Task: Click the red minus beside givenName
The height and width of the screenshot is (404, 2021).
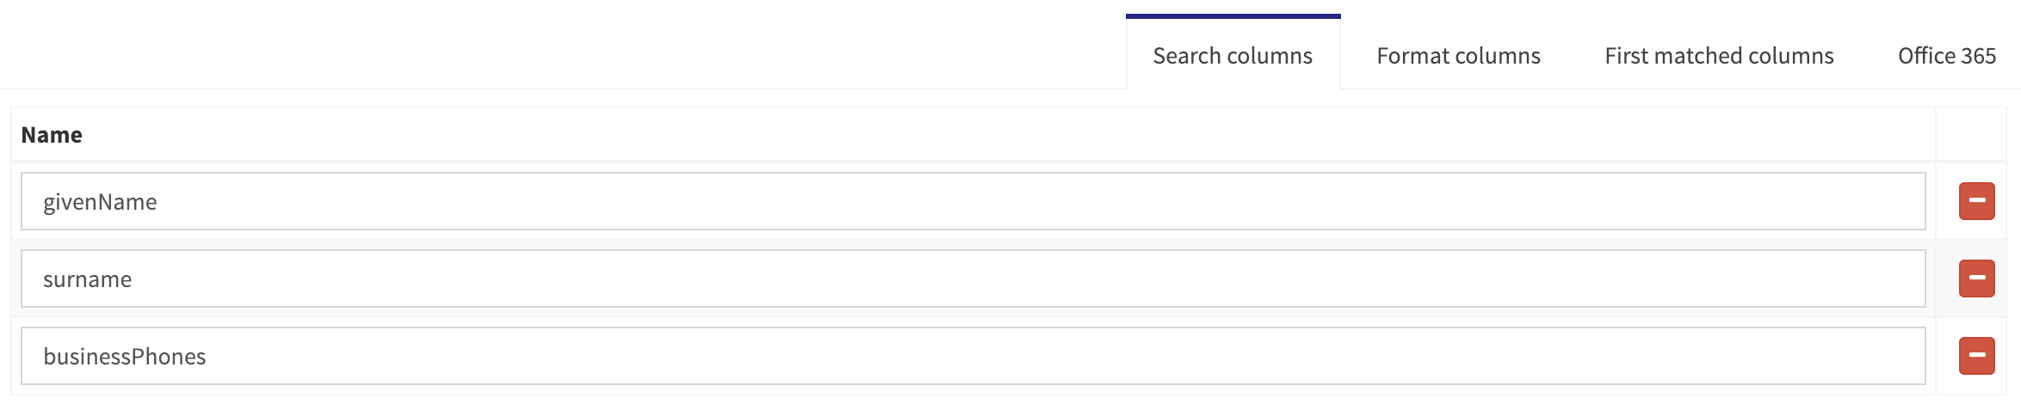Action: coord(1976,201)
